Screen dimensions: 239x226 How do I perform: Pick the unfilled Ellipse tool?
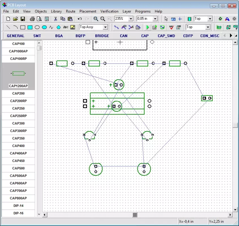(37, 27)
